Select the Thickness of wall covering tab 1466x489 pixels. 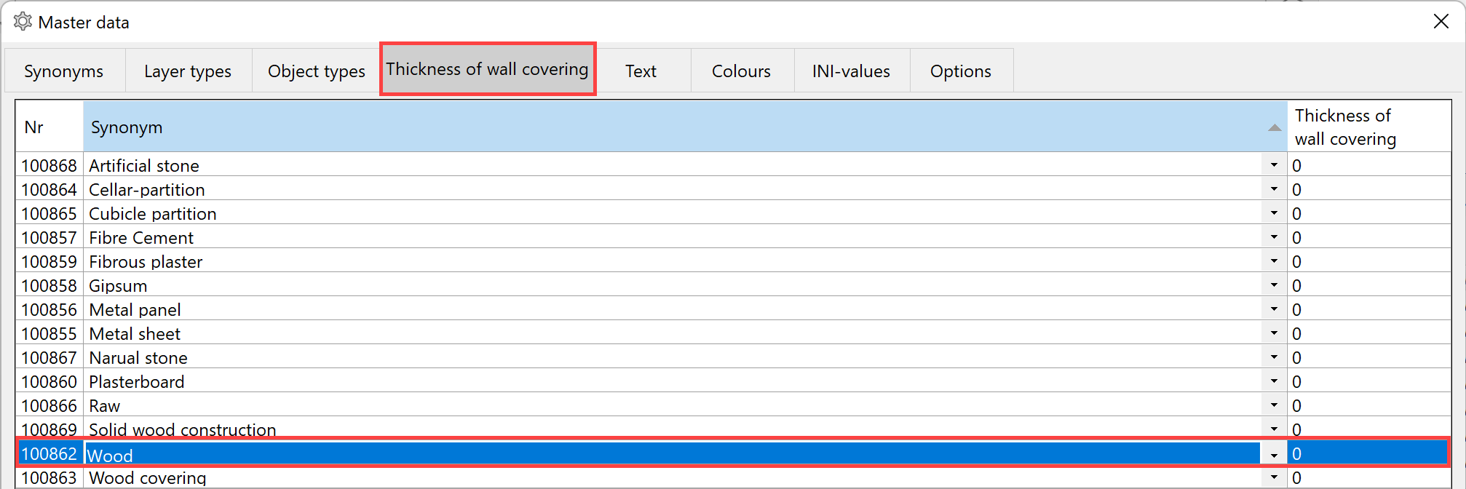click(x=488, y=69)
